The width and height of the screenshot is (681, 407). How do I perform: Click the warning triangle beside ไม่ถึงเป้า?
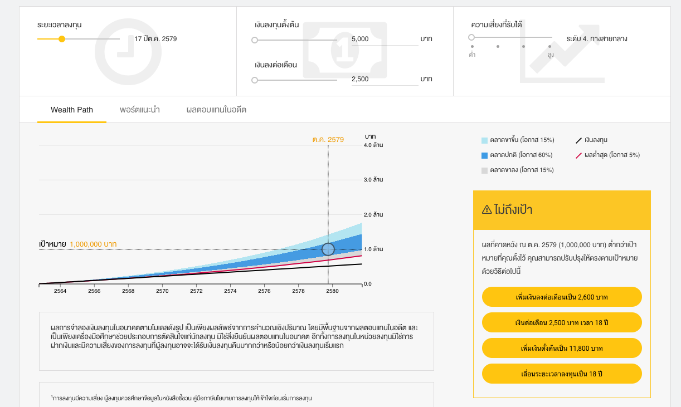487,210
